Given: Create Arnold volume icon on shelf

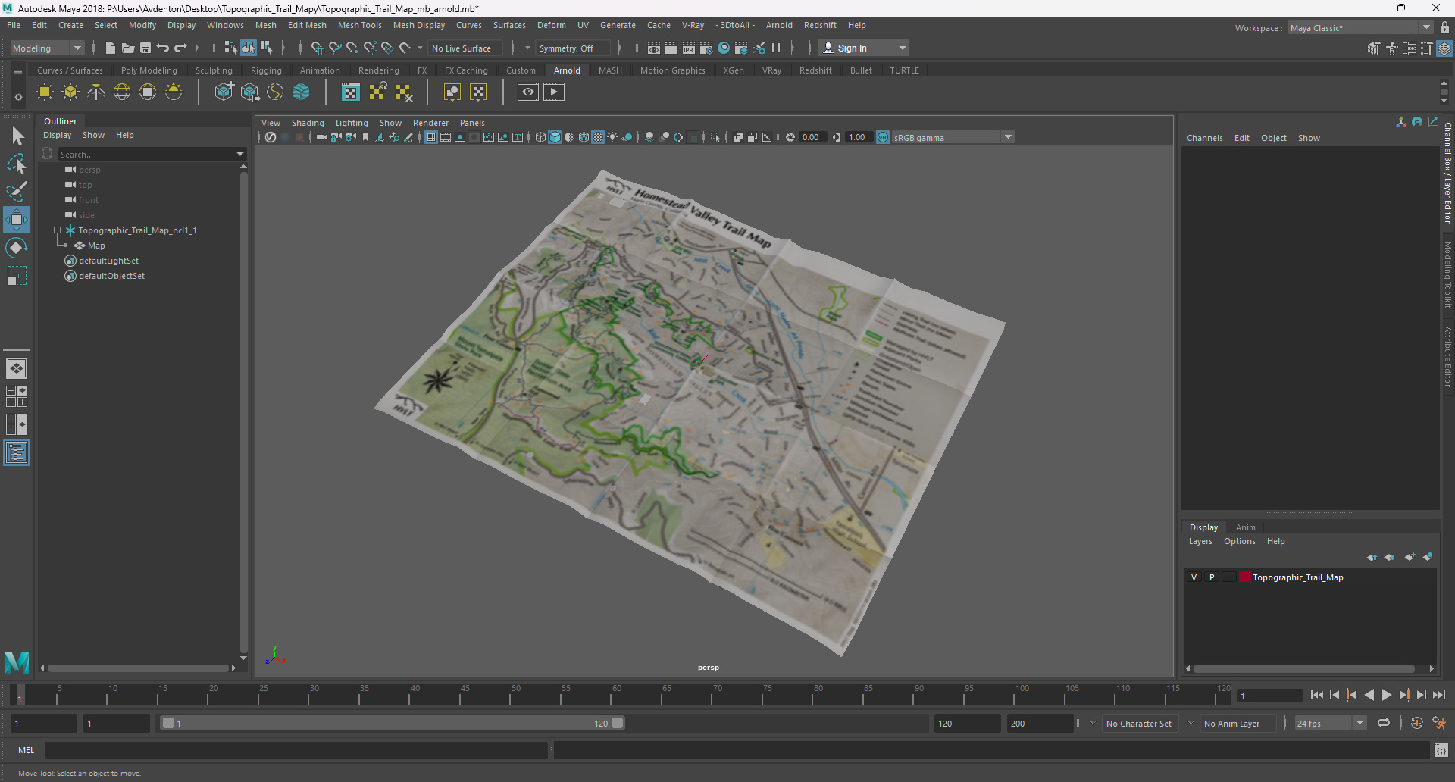Looking at the screenshot, I should tap(301, 92).
